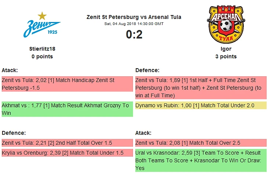This screenshot has width=268, height=176.
Task: Select the Ural vs Krasnodar bet row
Action: 200,161
